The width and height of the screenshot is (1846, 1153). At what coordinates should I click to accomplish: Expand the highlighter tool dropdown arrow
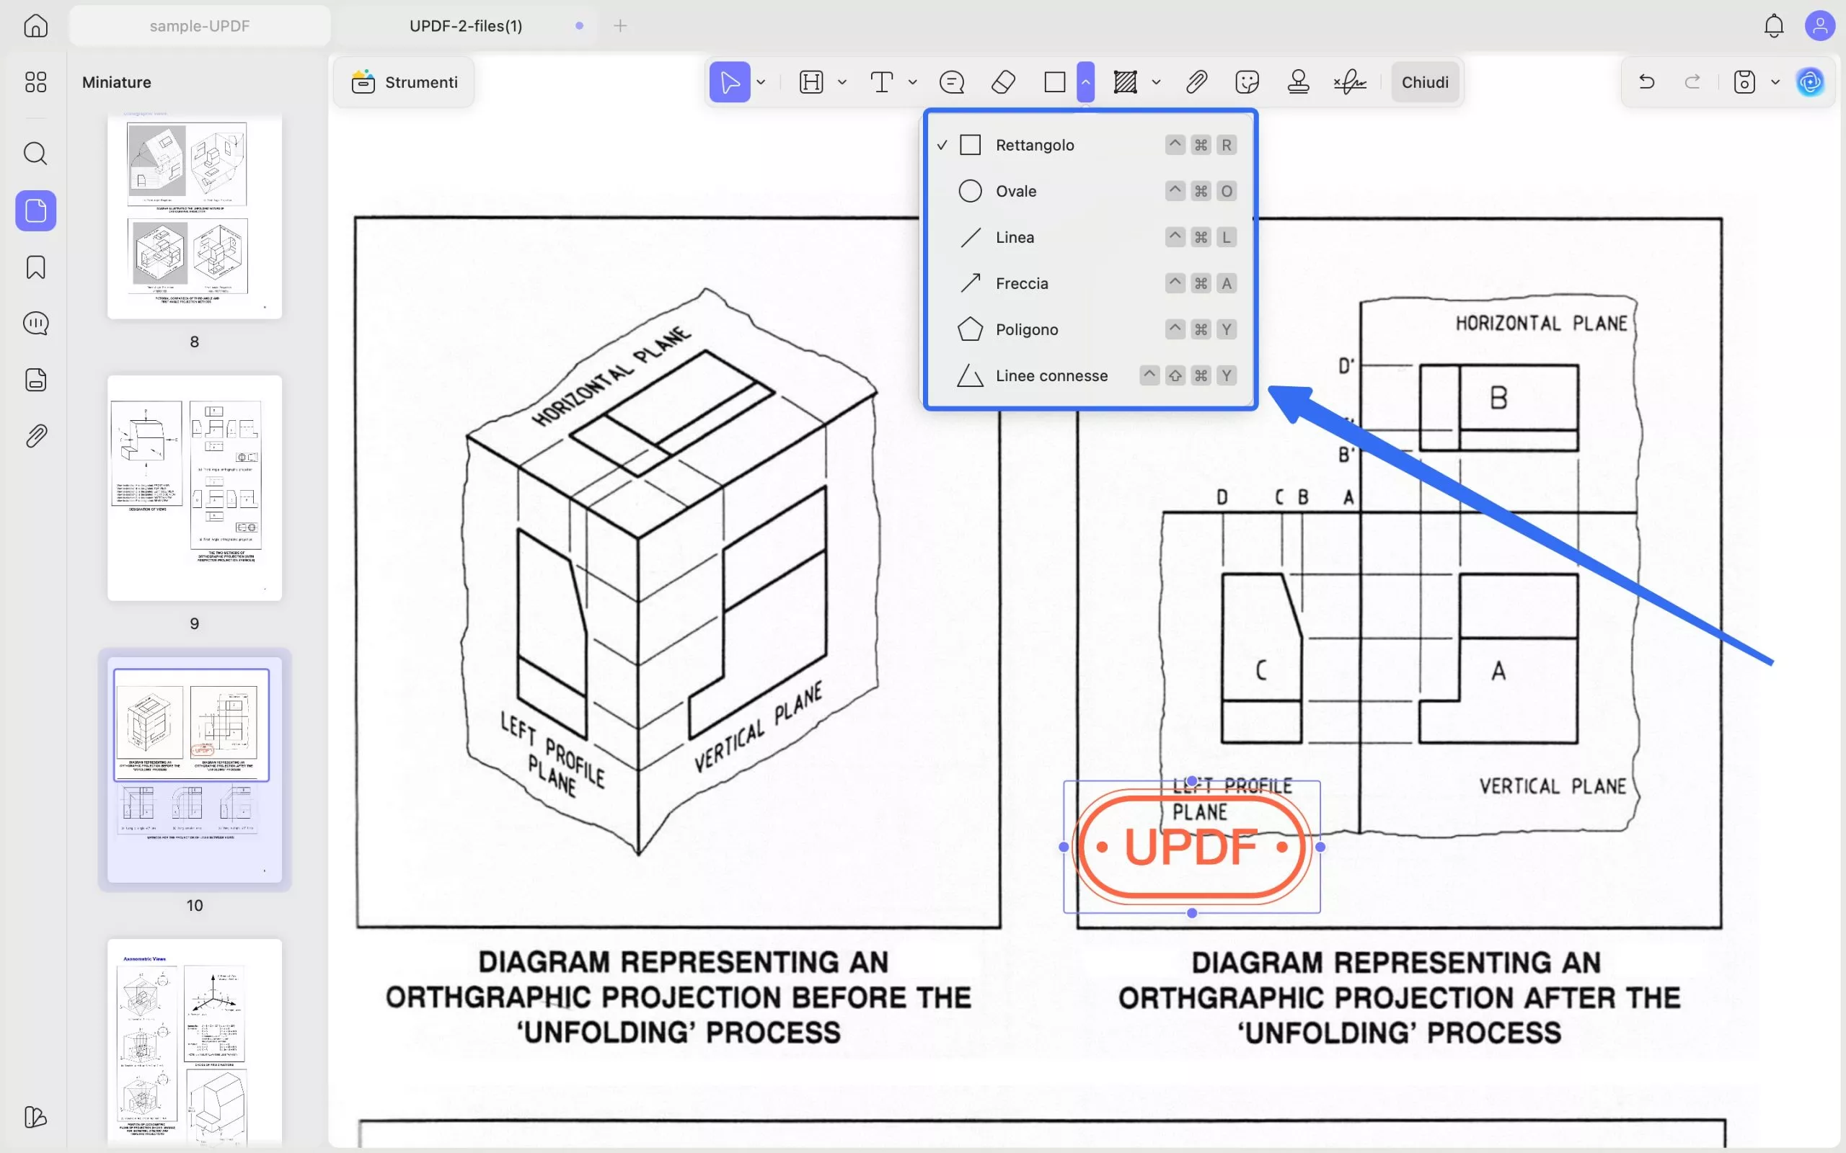click(x=842, y=81)
